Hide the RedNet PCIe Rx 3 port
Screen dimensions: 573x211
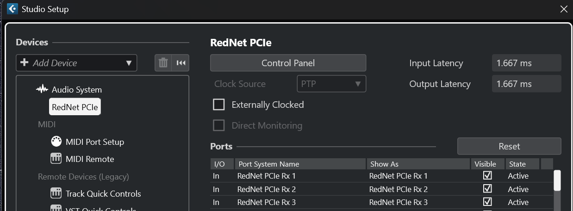click(x=487, y=202)
